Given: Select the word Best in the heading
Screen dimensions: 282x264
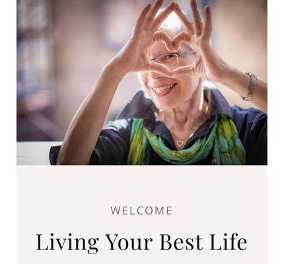Looking at the screenshot, I should point(181,242).
